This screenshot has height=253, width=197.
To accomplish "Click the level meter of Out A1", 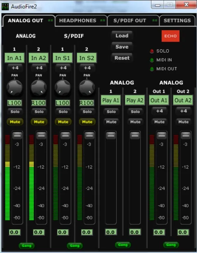I will pyautogui.click(x=152, y=177).
